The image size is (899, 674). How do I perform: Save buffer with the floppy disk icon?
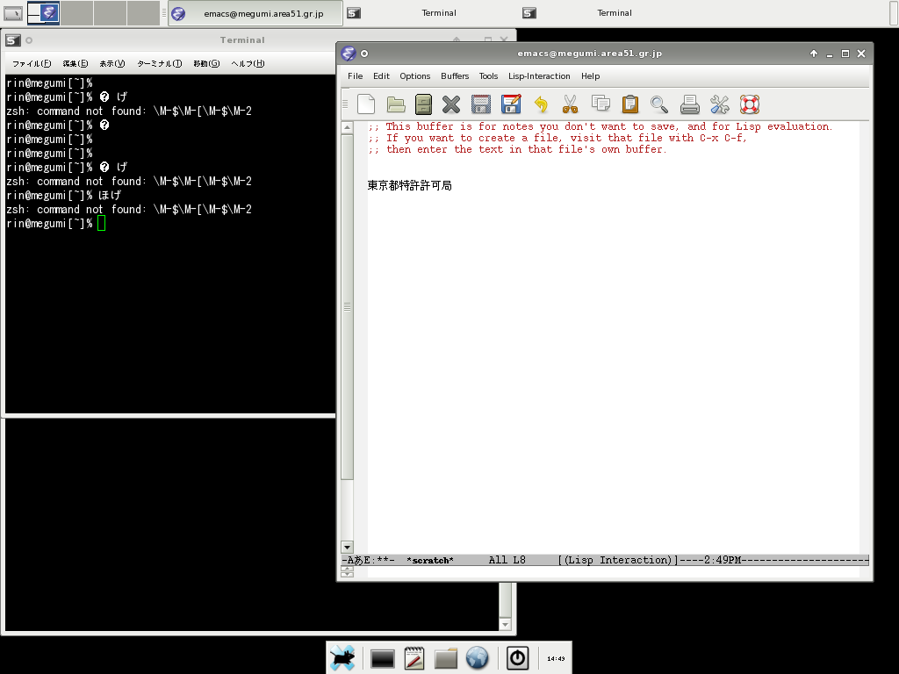pyautogui.click(x=480, y=104)
